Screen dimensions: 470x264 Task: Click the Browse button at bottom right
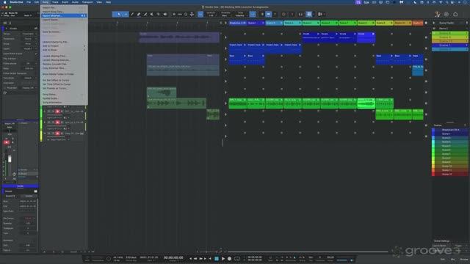pos(463,259)
